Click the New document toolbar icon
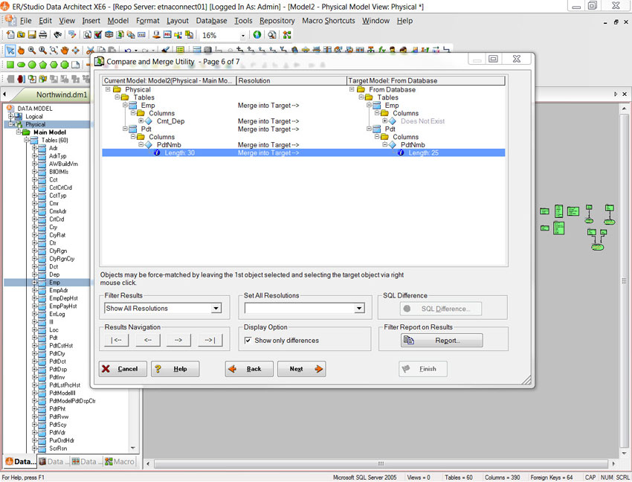The height and width of the screenshot is (482, 632). (10, 35)
